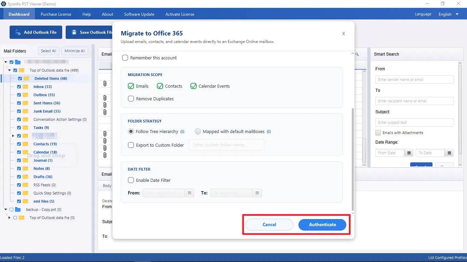This screenshot has width=467, height=262.
Task: Click the info icon beside Mapped with default mailBoxes
Action: pos(269,131)
